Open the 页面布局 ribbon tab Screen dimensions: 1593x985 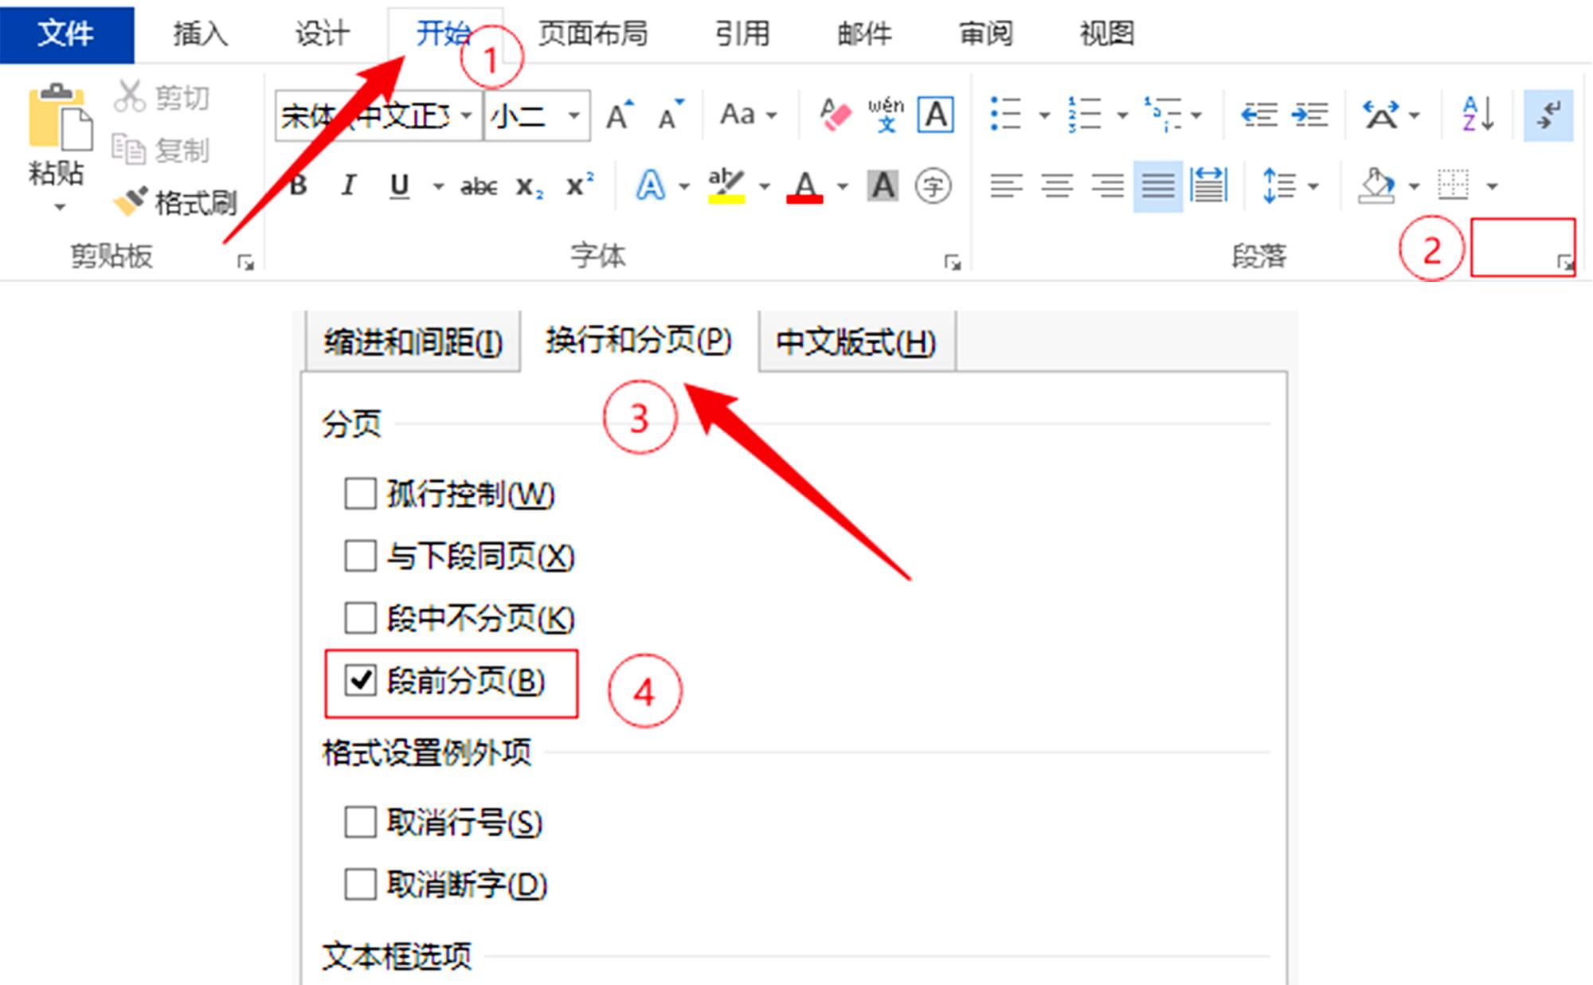tap(592, 33)
